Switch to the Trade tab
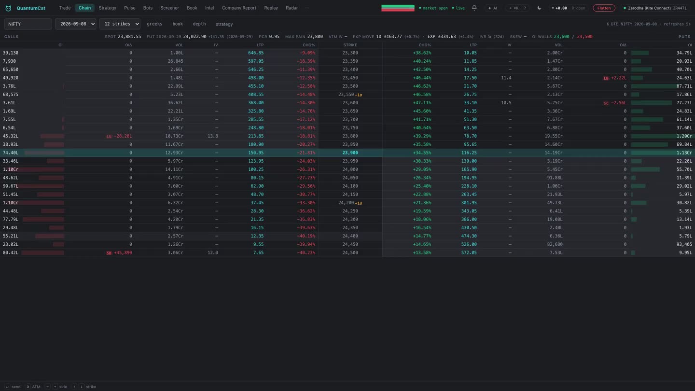The width and height of the screenshot is (695, 391). pyautogui.click(x=65, y=8)
